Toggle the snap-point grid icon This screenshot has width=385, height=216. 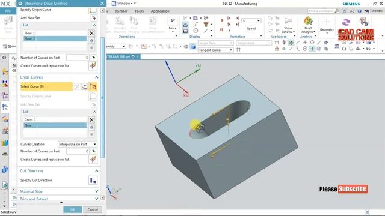click(291, 43)
